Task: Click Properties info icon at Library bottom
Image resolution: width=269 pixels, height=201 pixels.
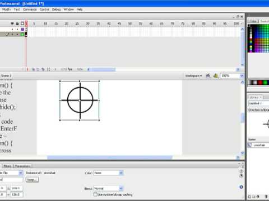Action: 258,197
